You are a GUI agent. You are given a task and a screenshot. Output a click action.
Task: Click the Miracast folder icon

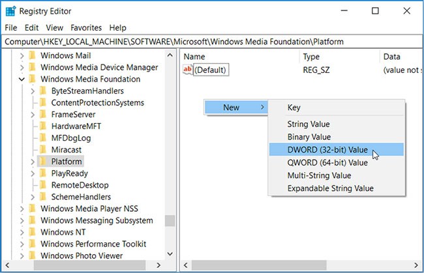click(43, 149)
